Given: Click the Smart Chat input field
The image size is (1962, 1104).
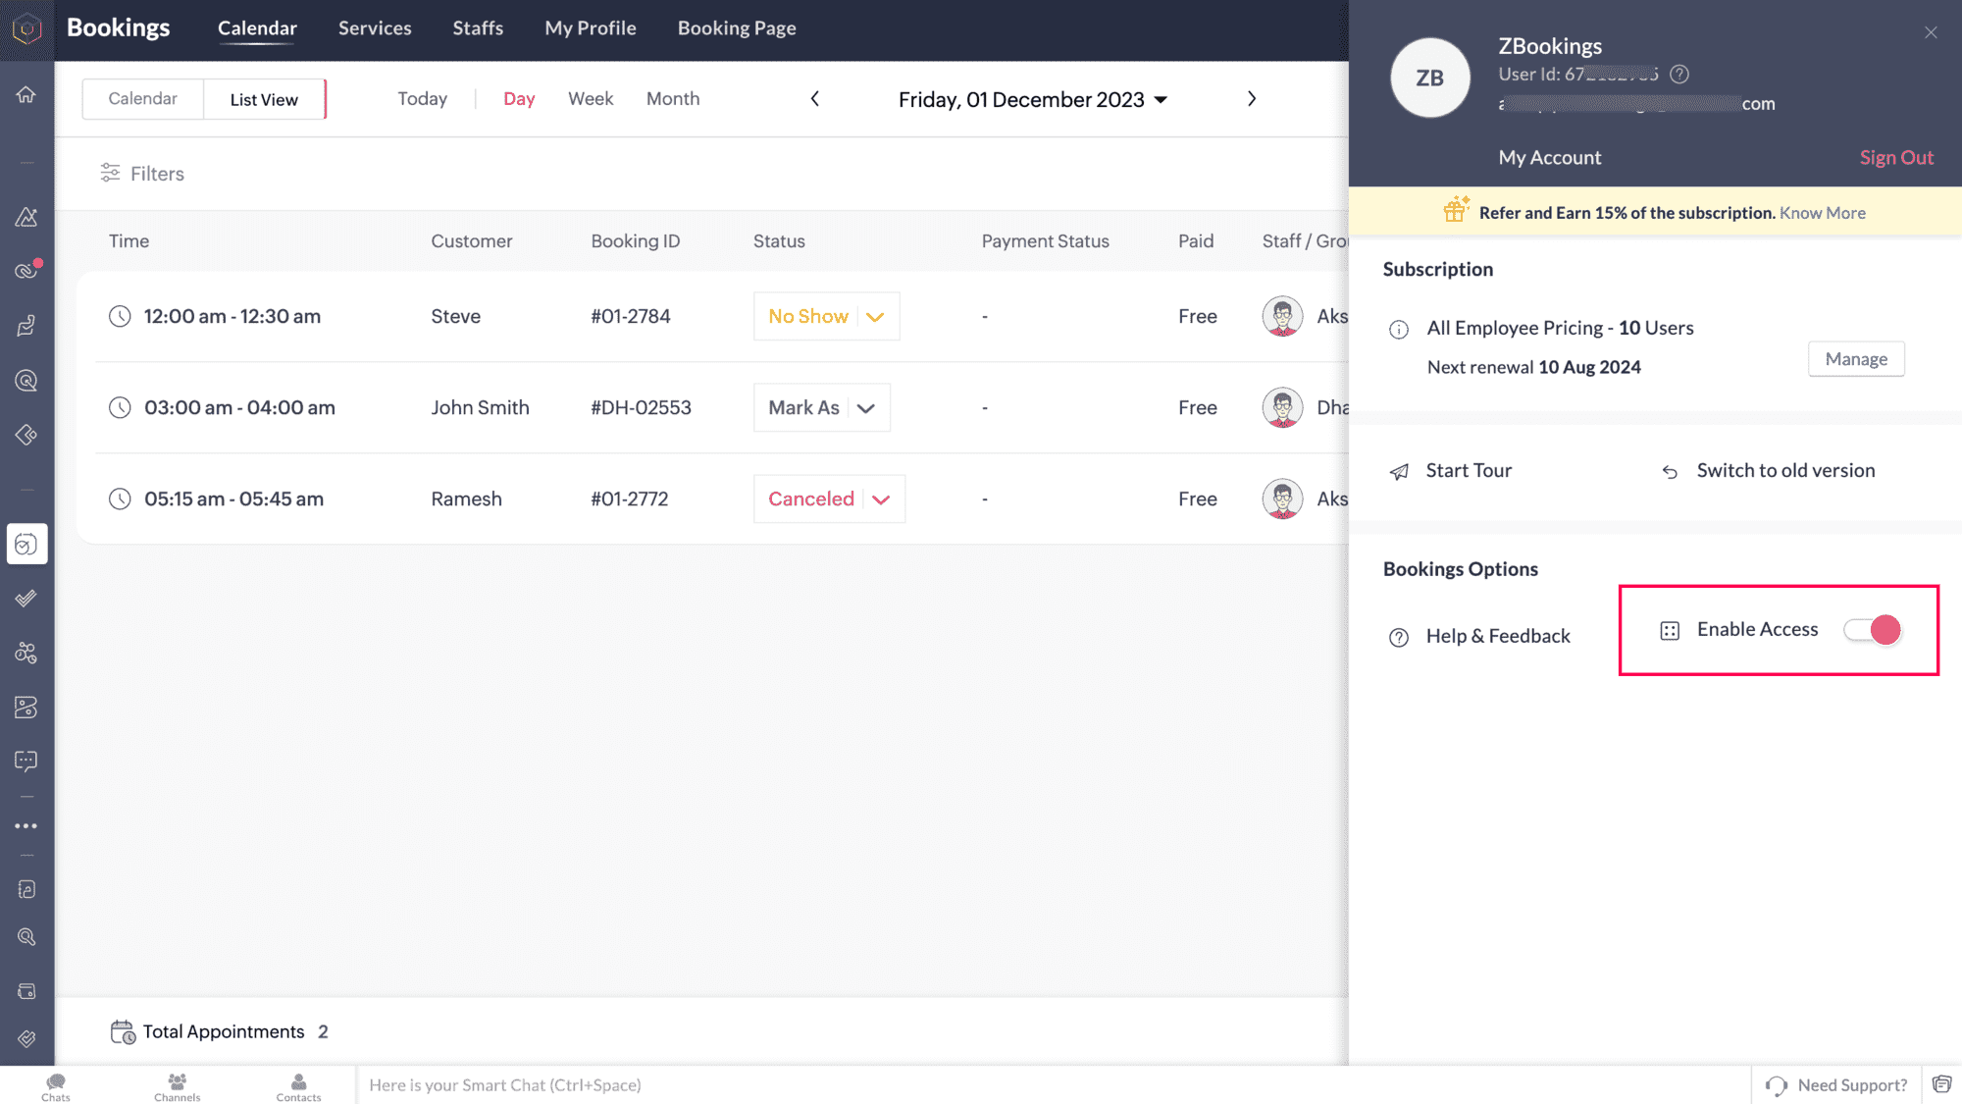Looking at the screenshot, I should (1050, 1085).
